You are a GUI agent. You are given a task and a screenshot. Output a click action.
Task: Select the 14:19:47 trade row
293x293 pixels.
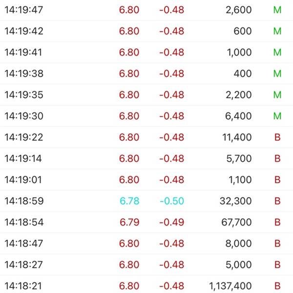coord(146,10)
